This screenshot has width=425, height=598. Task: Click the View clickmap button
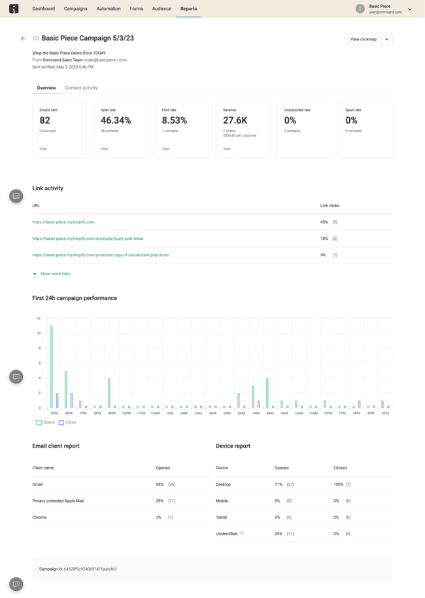364,39
